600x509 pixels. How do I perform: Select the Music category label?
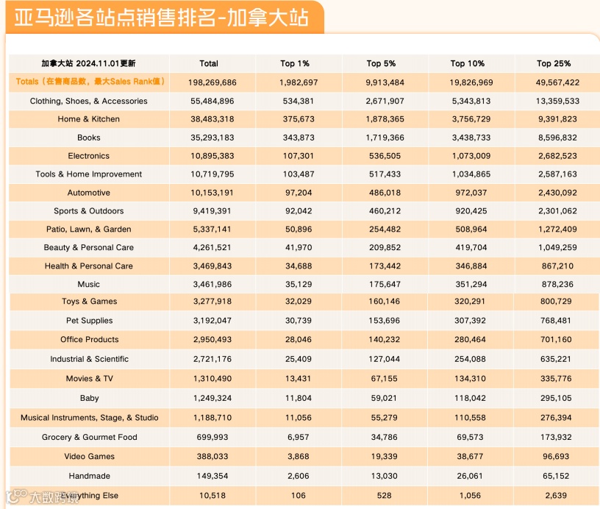click(x=89, y=285)
